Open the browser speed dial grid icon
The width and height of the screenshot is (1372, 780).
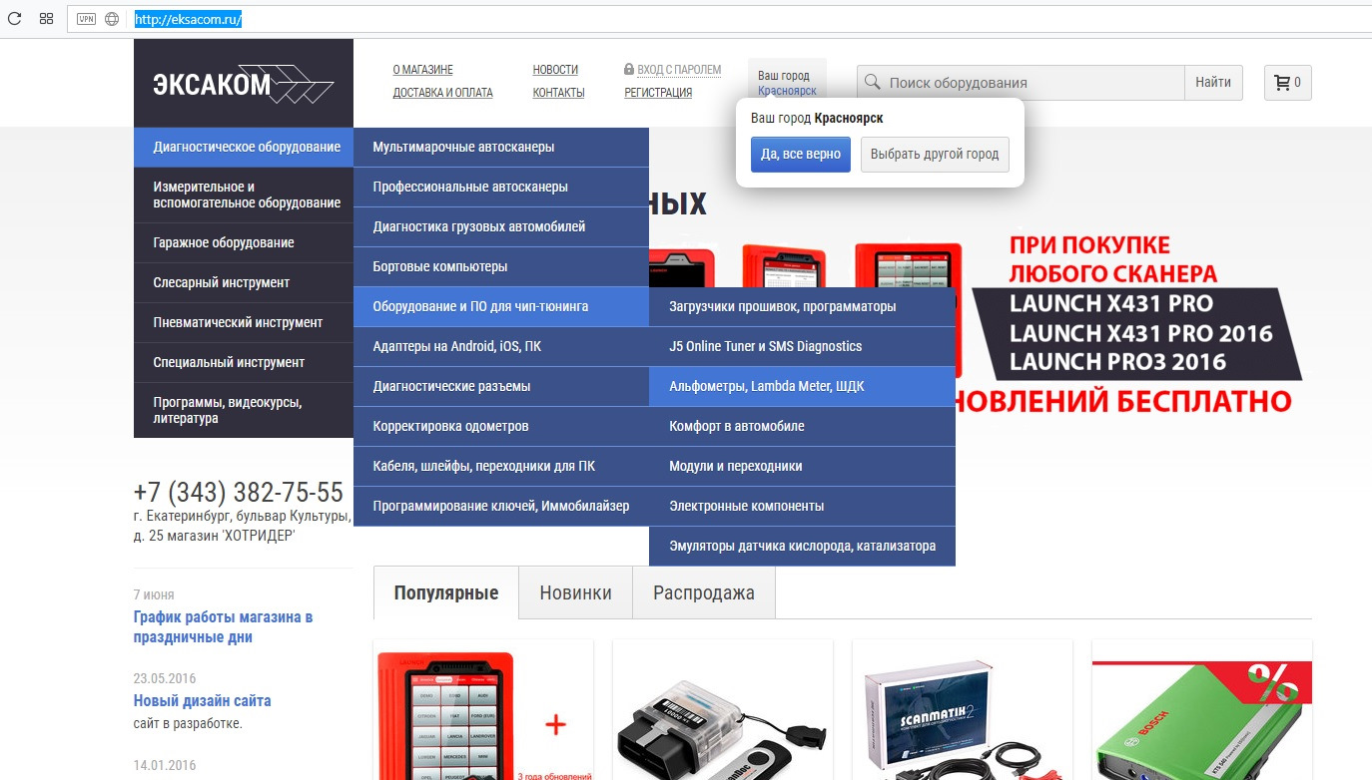click(46, 18)
